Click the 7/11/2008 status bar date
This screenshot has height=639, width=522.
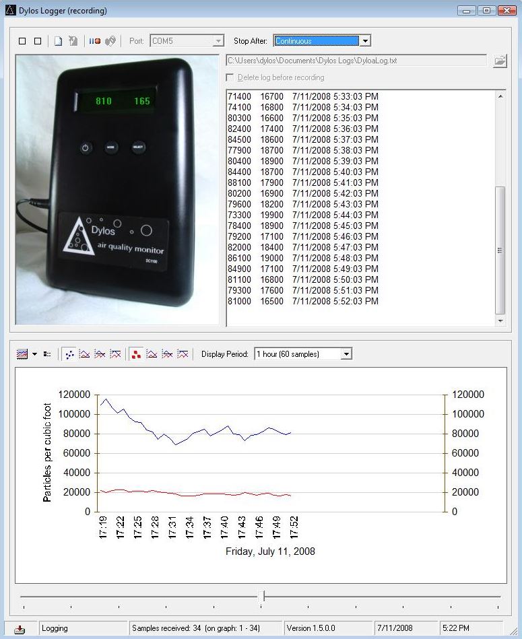(395, 628)
